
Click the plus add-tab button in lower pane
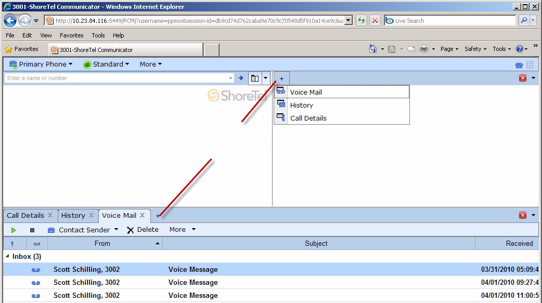click(x=158, y=216)
